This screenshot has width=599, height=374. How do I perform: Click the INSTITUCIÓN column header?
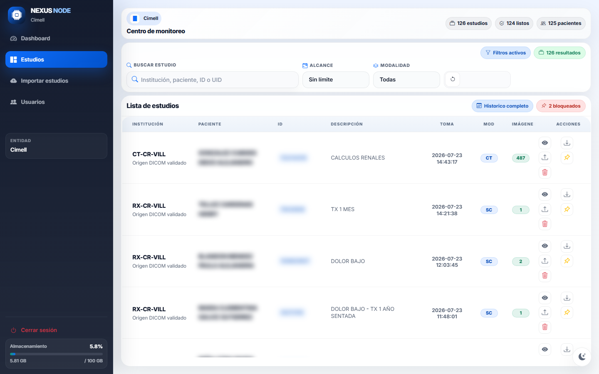pyautogui.click(x=148, y=124)
